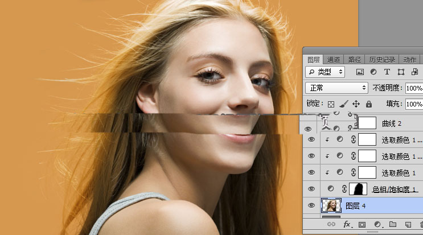423x235 pixels.
Task: Hide the 图层 4 layer
Action: [x=311, y=205]
